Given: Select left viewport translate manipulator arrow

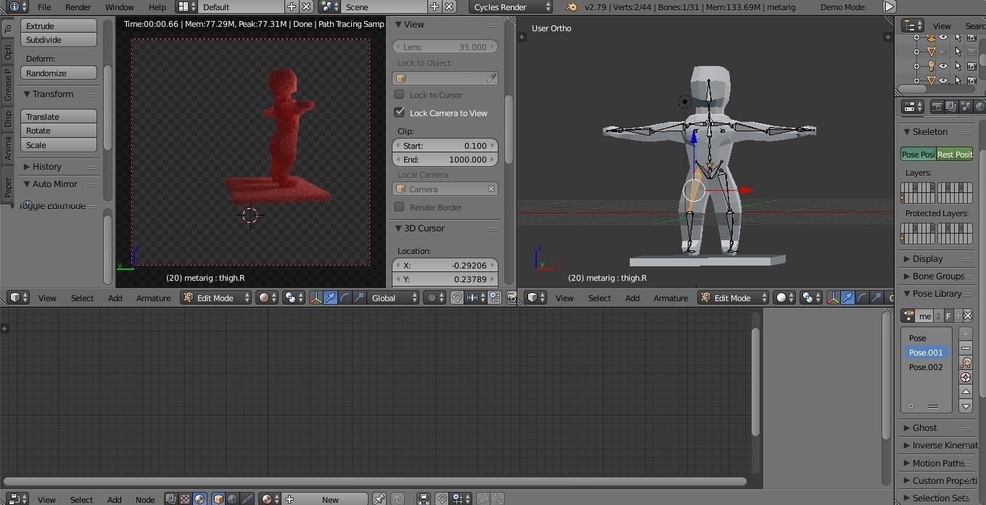Looking at the screenshot, I should (330, 297).
